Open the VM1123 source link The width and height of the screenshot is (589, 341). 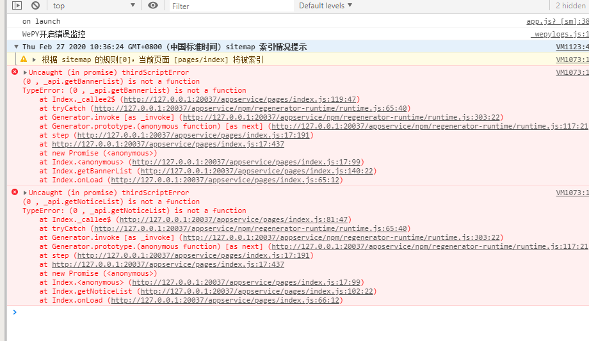(x=572, y=47)
